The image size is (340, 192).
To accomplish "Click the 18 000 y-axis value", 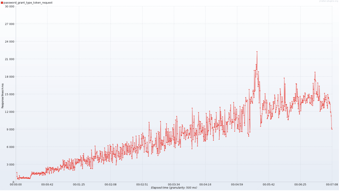I will pyautogui.click(x=10, y=77).
